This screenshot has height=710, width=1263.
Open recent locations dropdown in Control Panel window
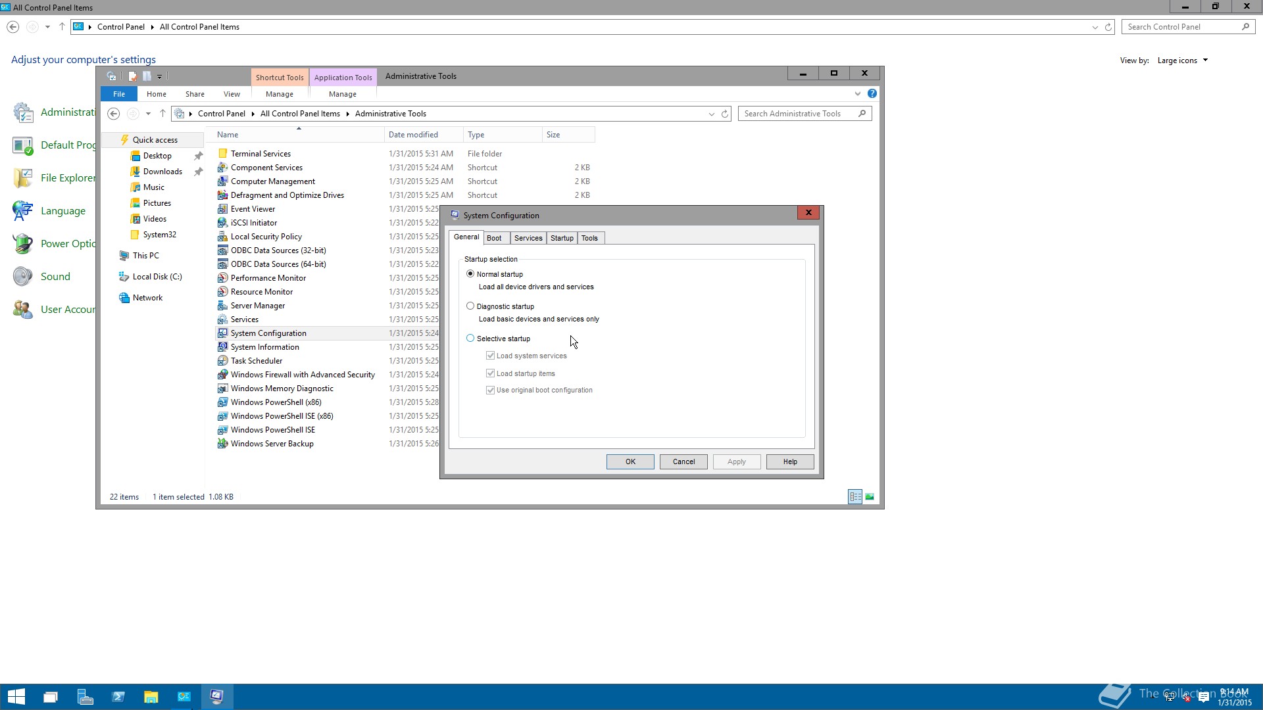[47, 27]
